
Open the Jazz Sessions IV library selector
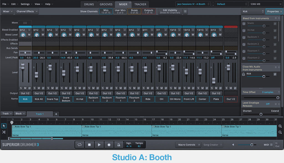pyautogui.click(x=193, y=4)
